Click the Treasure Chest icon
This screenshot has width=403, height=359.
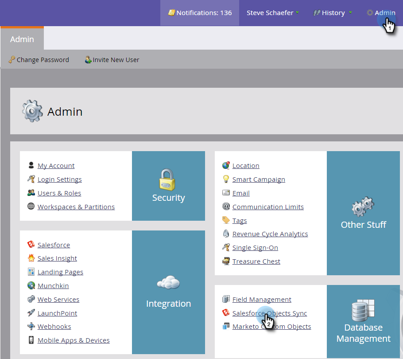coord(226,261)
